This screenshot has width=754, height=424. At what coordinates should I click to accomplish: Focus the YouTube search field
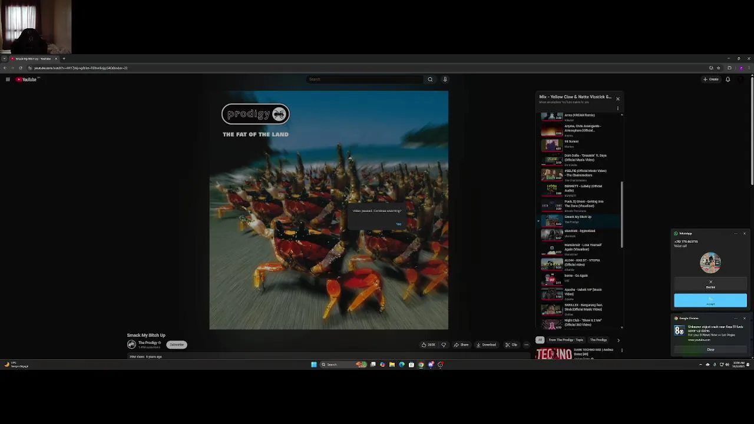pyautogui.click(x=365, y=79)
